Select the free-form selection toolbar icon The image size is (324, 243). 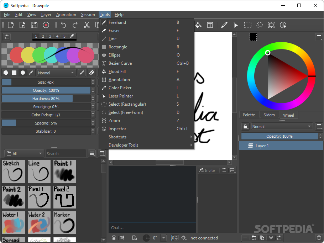click(259, 25)
